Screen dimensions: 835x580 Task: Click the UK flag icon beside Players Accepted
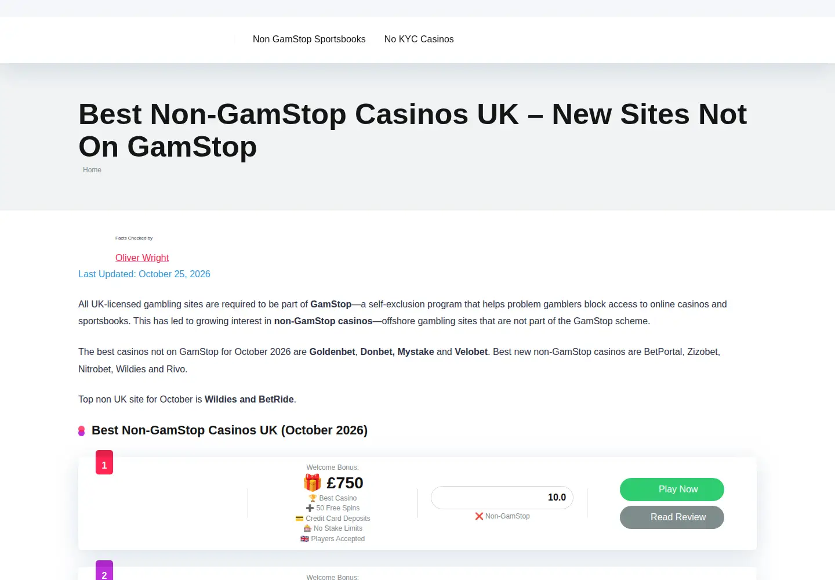point(304,539)
